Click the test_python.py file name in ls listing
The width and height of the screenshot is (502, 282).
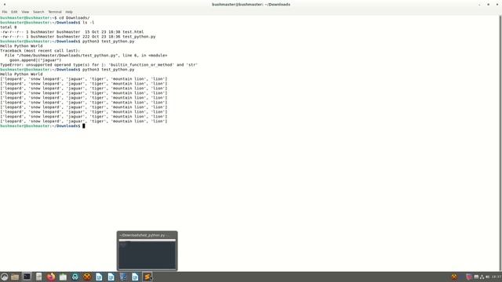pyautogui.click(x=139, y=37)
